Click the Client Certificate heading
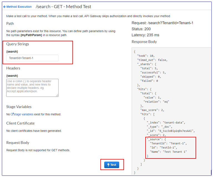213x177 pixels. click(x=20, y=123)
